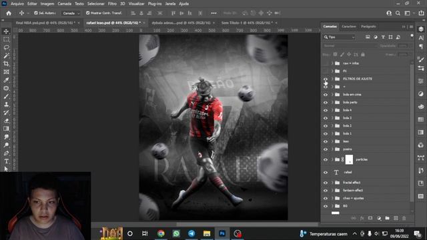Add a layer mask button
Viewport: 427px width, 240px height.
point(370,218)
